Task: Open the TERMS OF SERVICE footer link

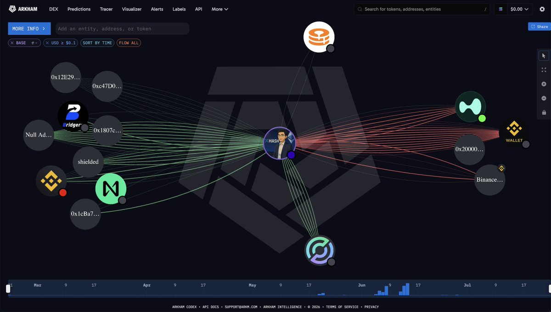Action: click(343, 306)
